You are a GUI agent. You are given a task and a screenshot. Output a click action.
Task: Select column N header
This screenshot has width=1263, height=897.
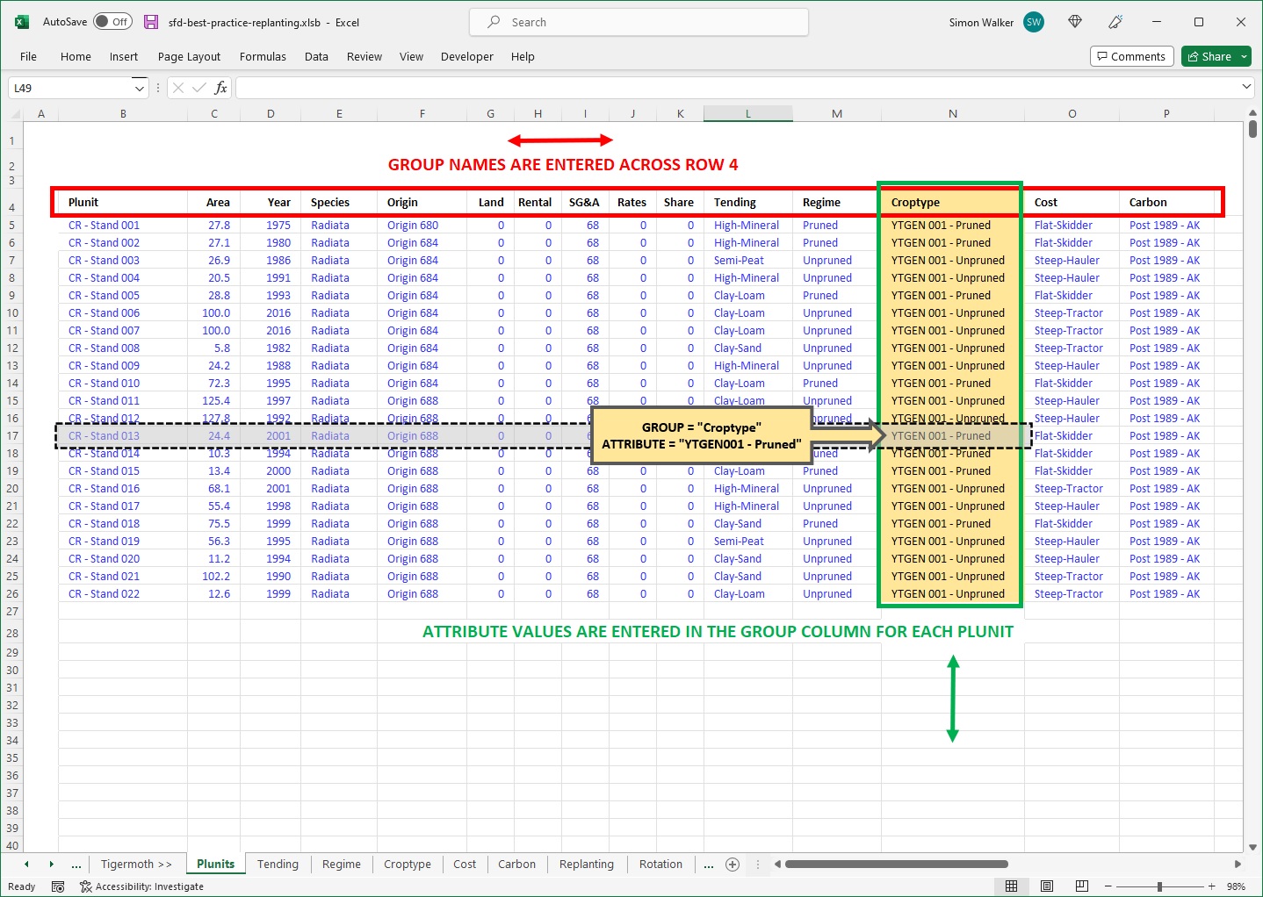pyautogui.click(x=952, y=114)
